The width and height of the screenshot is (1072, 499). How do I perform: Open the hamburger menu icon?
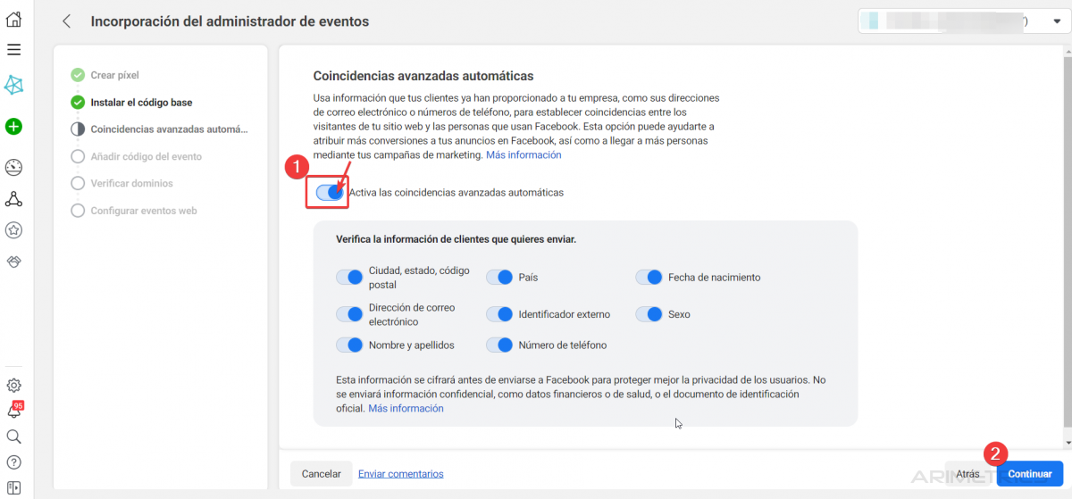pos(13,50)
